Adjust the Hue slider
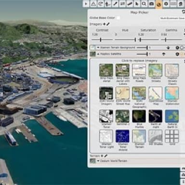Screen dimensions: 185x185 click(x=125, y=40)
